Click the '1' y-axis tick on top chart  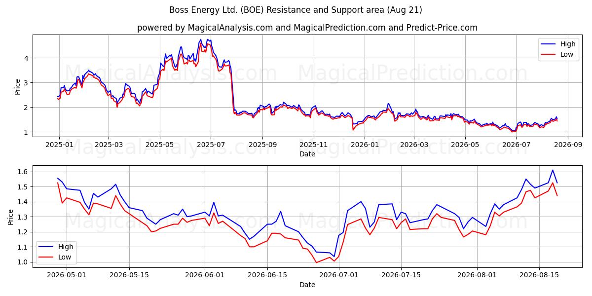[x=27, y=132]
